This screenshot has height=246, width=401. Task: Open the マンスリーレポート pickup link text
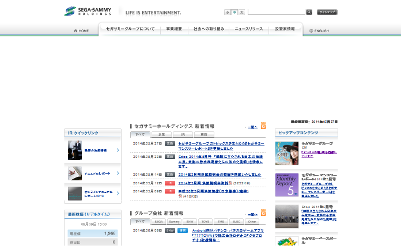click(x=319, y=190)
